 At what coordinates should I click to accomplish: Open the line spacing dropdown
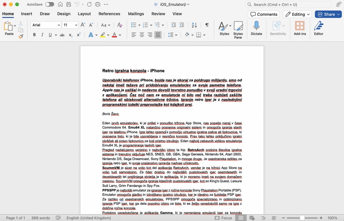[x=173, y=35]
